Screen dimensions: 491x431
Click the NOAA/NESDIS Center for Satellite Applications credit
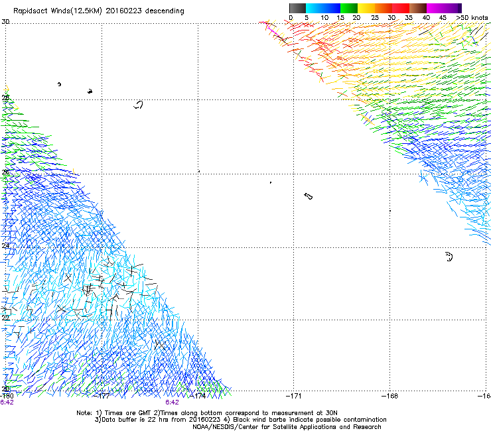(287, 427)
